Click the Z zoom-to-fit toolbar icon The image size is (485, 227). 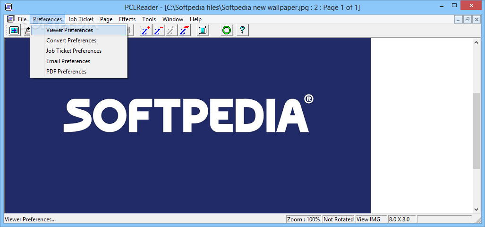184,30
